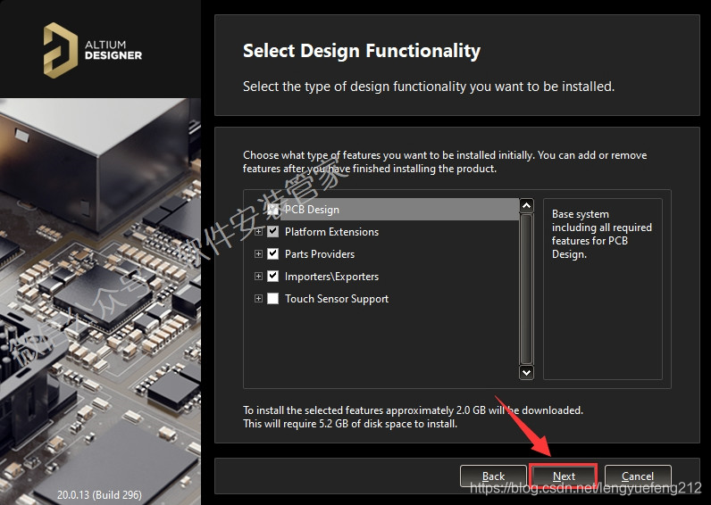Toggle the PCB Design checkbox
This screenshot has height=505, width=711.
272,210
